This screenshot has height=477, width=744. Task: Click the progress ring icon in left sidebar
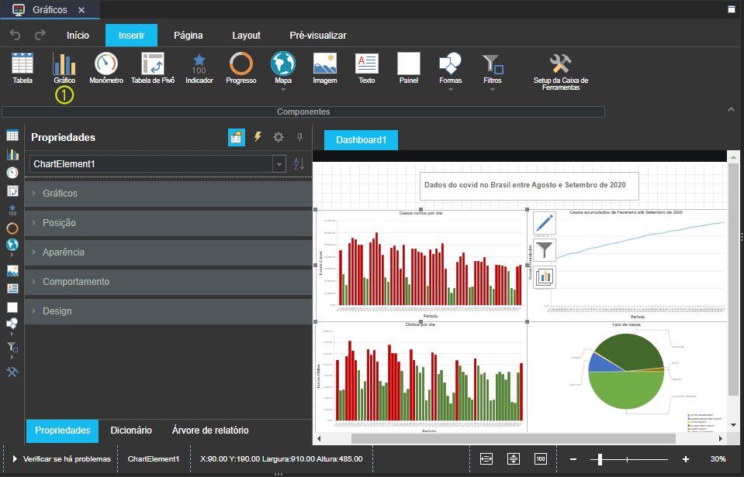point(12,228)
